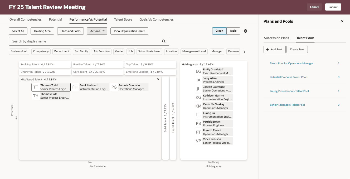
Task: Submit the talent review meeting
Action: [x=333, y=7]
